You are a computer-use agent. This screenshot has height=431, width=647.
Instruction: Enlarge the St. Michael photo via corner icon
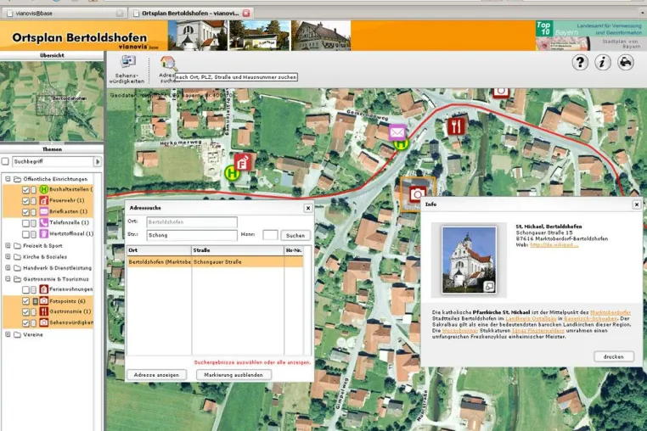coord(489,286)
